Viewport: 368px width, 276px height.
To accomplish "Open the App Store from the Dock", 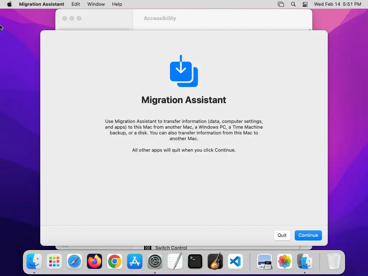I will click(x=135, y=261).
